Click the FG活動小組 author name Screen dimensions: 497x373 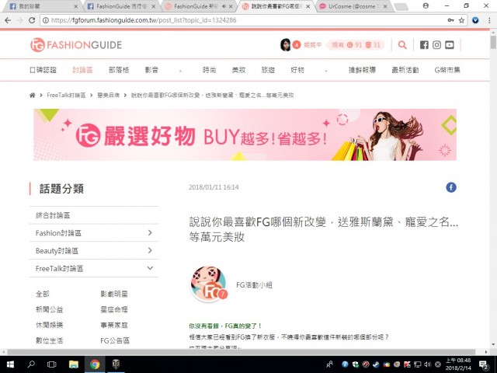(254, 285)
